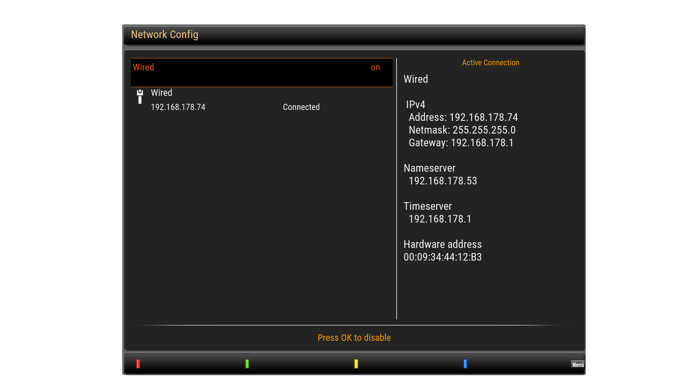Viewport: 698px width, 392px height.
Task: Open the Menü key icon
Action: (577, 364)
